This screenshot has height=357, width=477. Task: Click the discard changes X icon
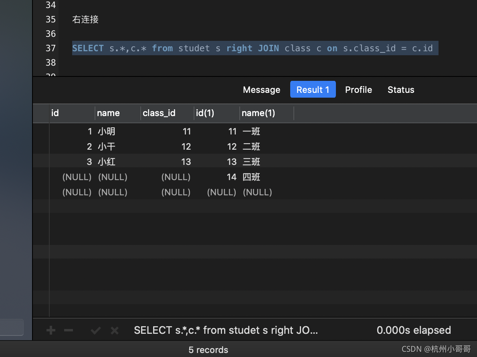tap(115, 330)
